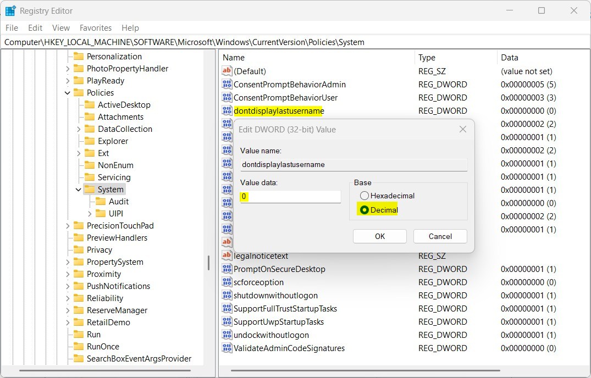Screen dimensions: 591x378
Task: Collapse the Policies tree node
Action: (x=68, y=93)
